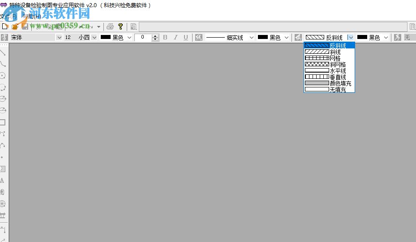Image resolution: width=416 pixels, height=242 pixels.
Task: Choose 颜色填充 fill option
Action: point(329,83)
